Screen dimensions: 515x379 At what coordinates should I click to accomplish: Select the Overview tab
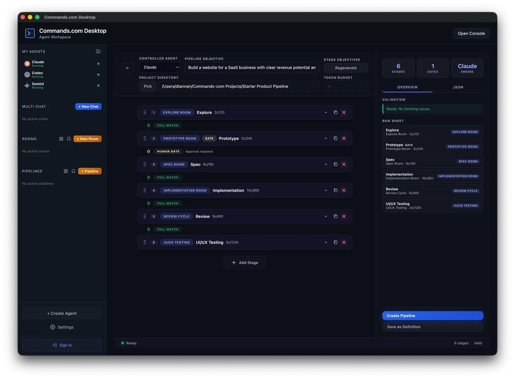coord(407,87)
